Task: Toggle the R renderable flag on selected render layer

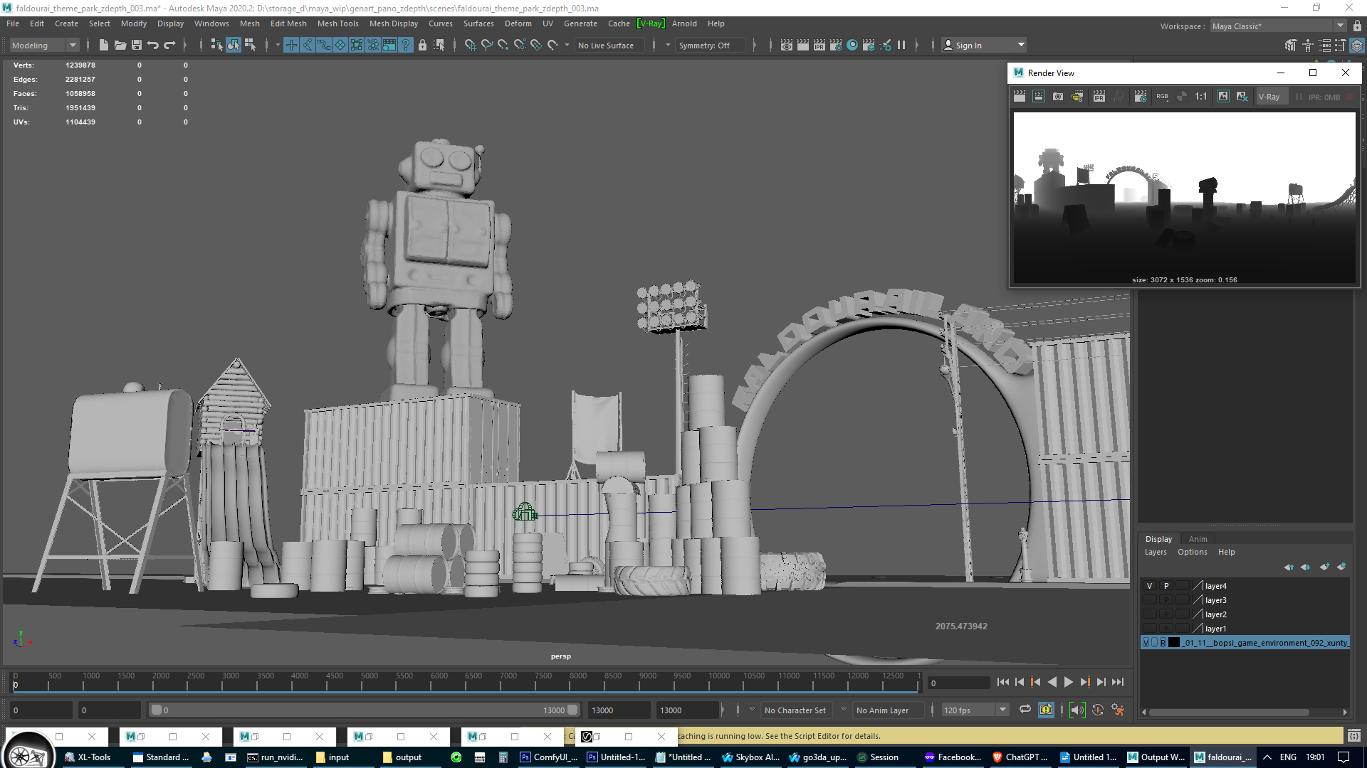Action: pyautogui.click(x=1163, y=642)
